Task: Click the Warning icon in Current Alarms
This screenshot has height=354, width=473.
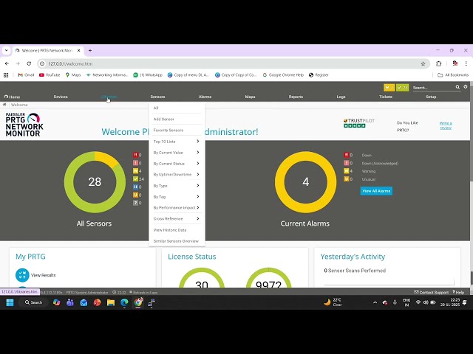Action: pyautogui.click(x=347, y=171)
